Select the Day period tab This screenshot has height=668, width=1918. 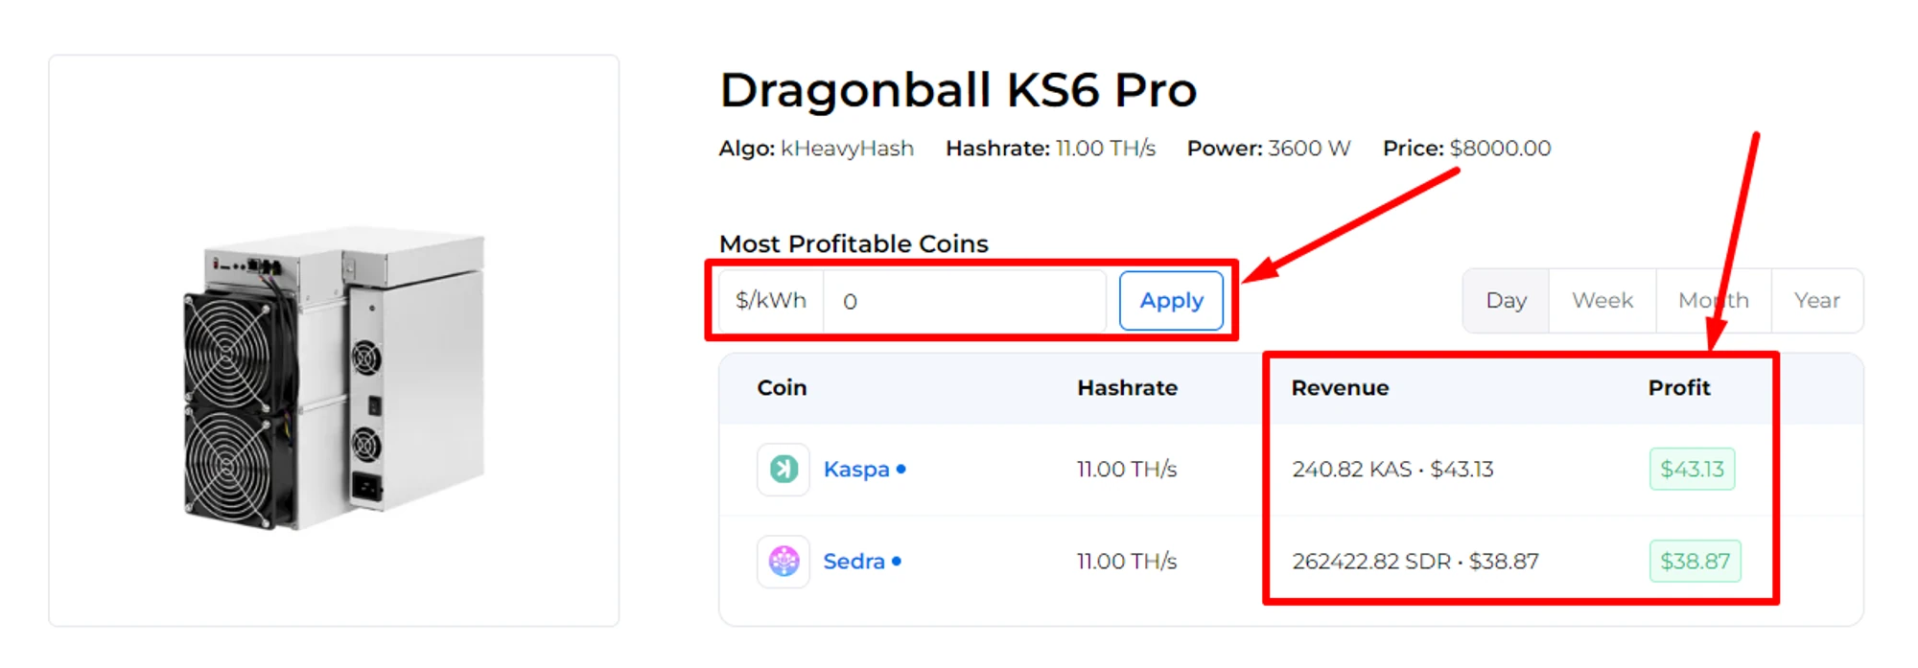pyautogui.click(x=1506, y=301)
